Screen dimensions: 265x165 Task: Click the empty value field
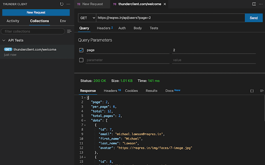tap(214, 60)
